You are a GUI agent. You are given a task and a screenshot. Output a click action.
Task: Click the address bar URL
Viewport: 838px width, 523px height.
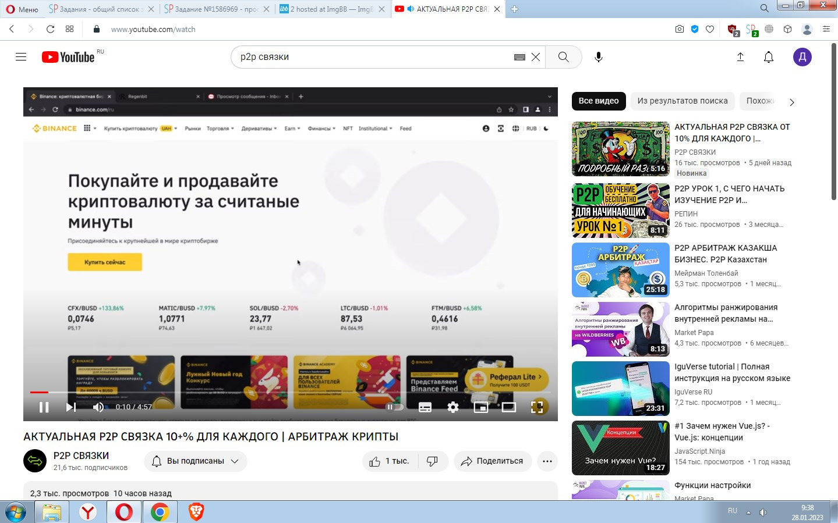(153, 29)
